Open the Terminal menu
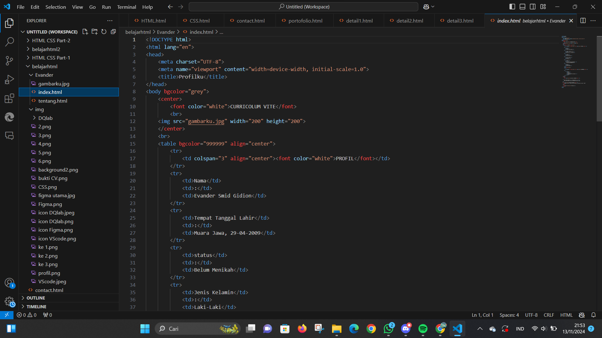This screenshot has height=338, width=602. pos(126,7)
